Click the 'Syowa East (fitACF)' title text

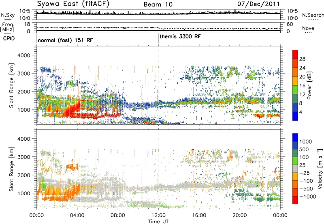click(x=73, y=4)
